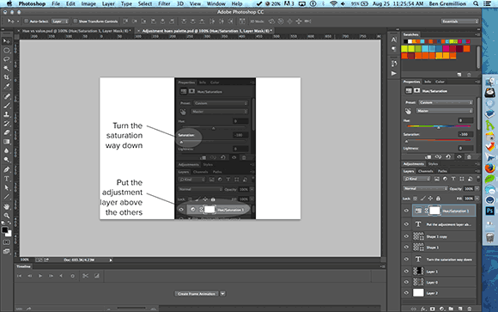Click the Saturation value field
Image resolution: width=498 pixels, height=312 pixels.
[x=465, y=134]
